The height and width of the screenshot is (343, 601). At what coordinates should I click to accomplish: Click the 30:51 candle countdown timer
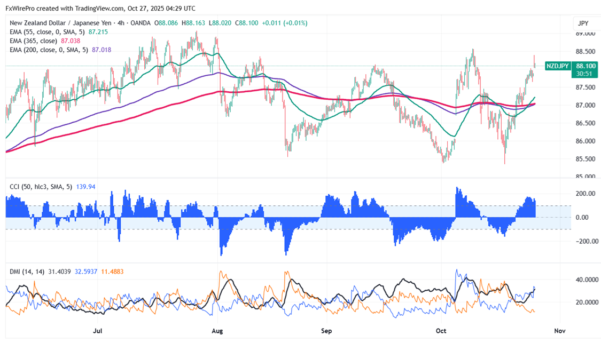584,74
